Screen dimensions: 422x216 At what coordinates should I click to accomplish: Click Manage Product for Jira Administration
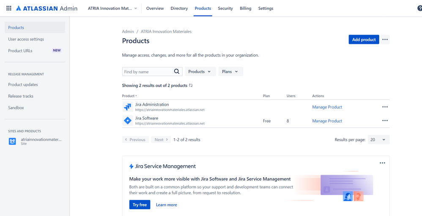pos(327,107)
